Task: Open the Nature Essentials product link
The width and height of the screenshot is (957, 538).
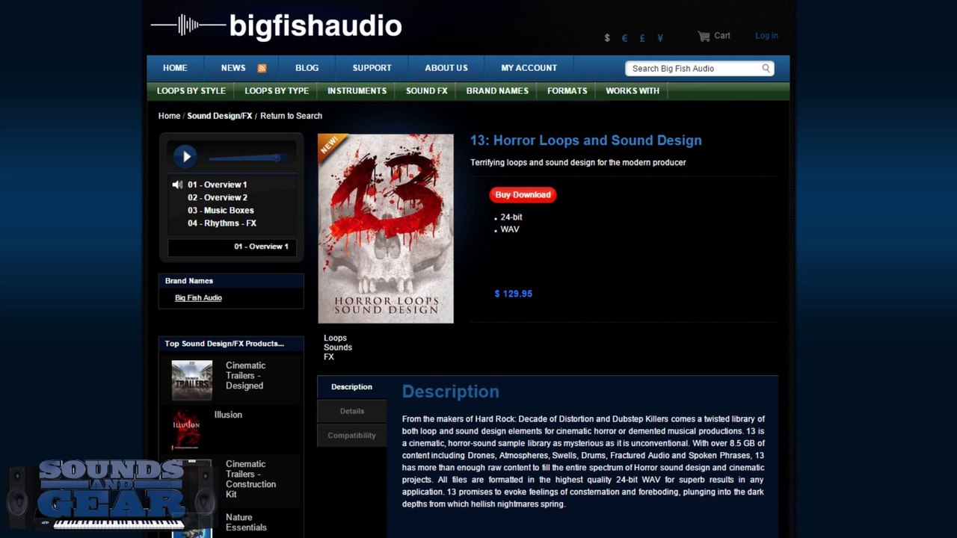Action: [x=246, y=522]
